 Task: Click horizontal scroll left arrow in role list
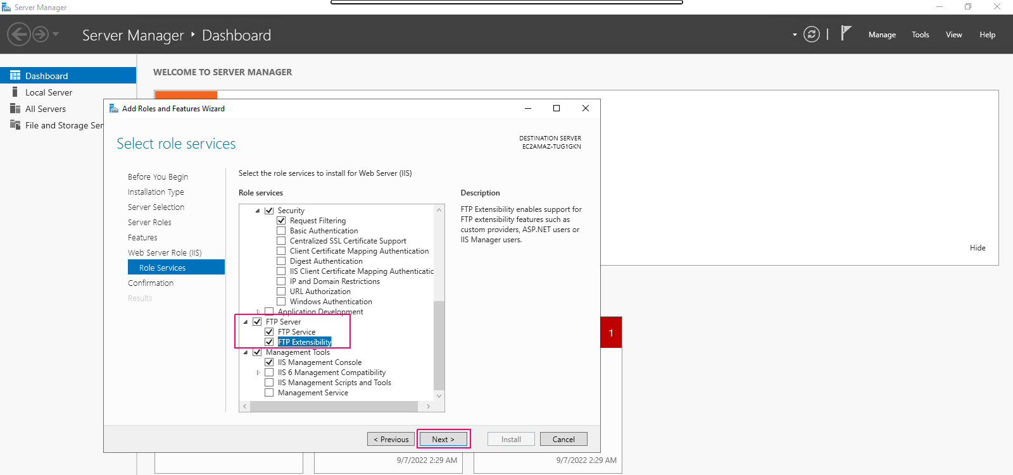pos(245,407)
